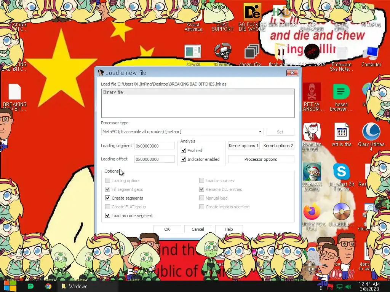This screenshot has width=390, height=292.
Task: Open Processor options
Action: (x=261, y=159)
